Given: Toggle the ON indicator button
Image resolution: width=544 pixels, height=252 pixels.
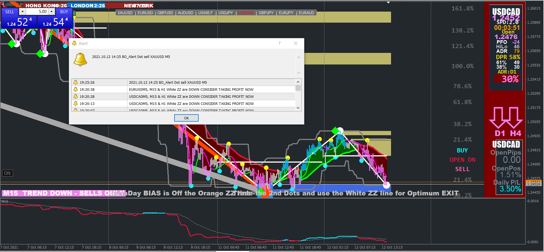Looking at the screenshot, I should click(x=7, y=173).
